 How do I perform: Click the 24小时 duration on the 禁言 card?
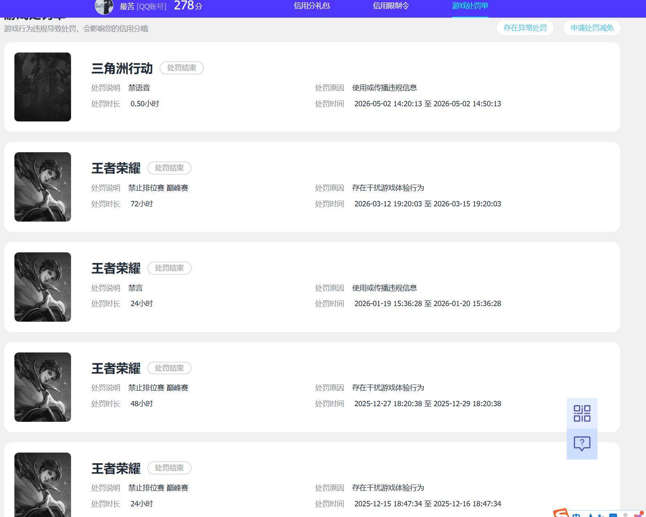coord(142,304)
